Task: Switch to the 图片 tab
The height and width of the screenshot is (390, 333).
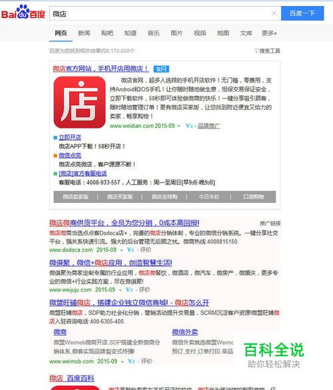Action: click(176, 33)
